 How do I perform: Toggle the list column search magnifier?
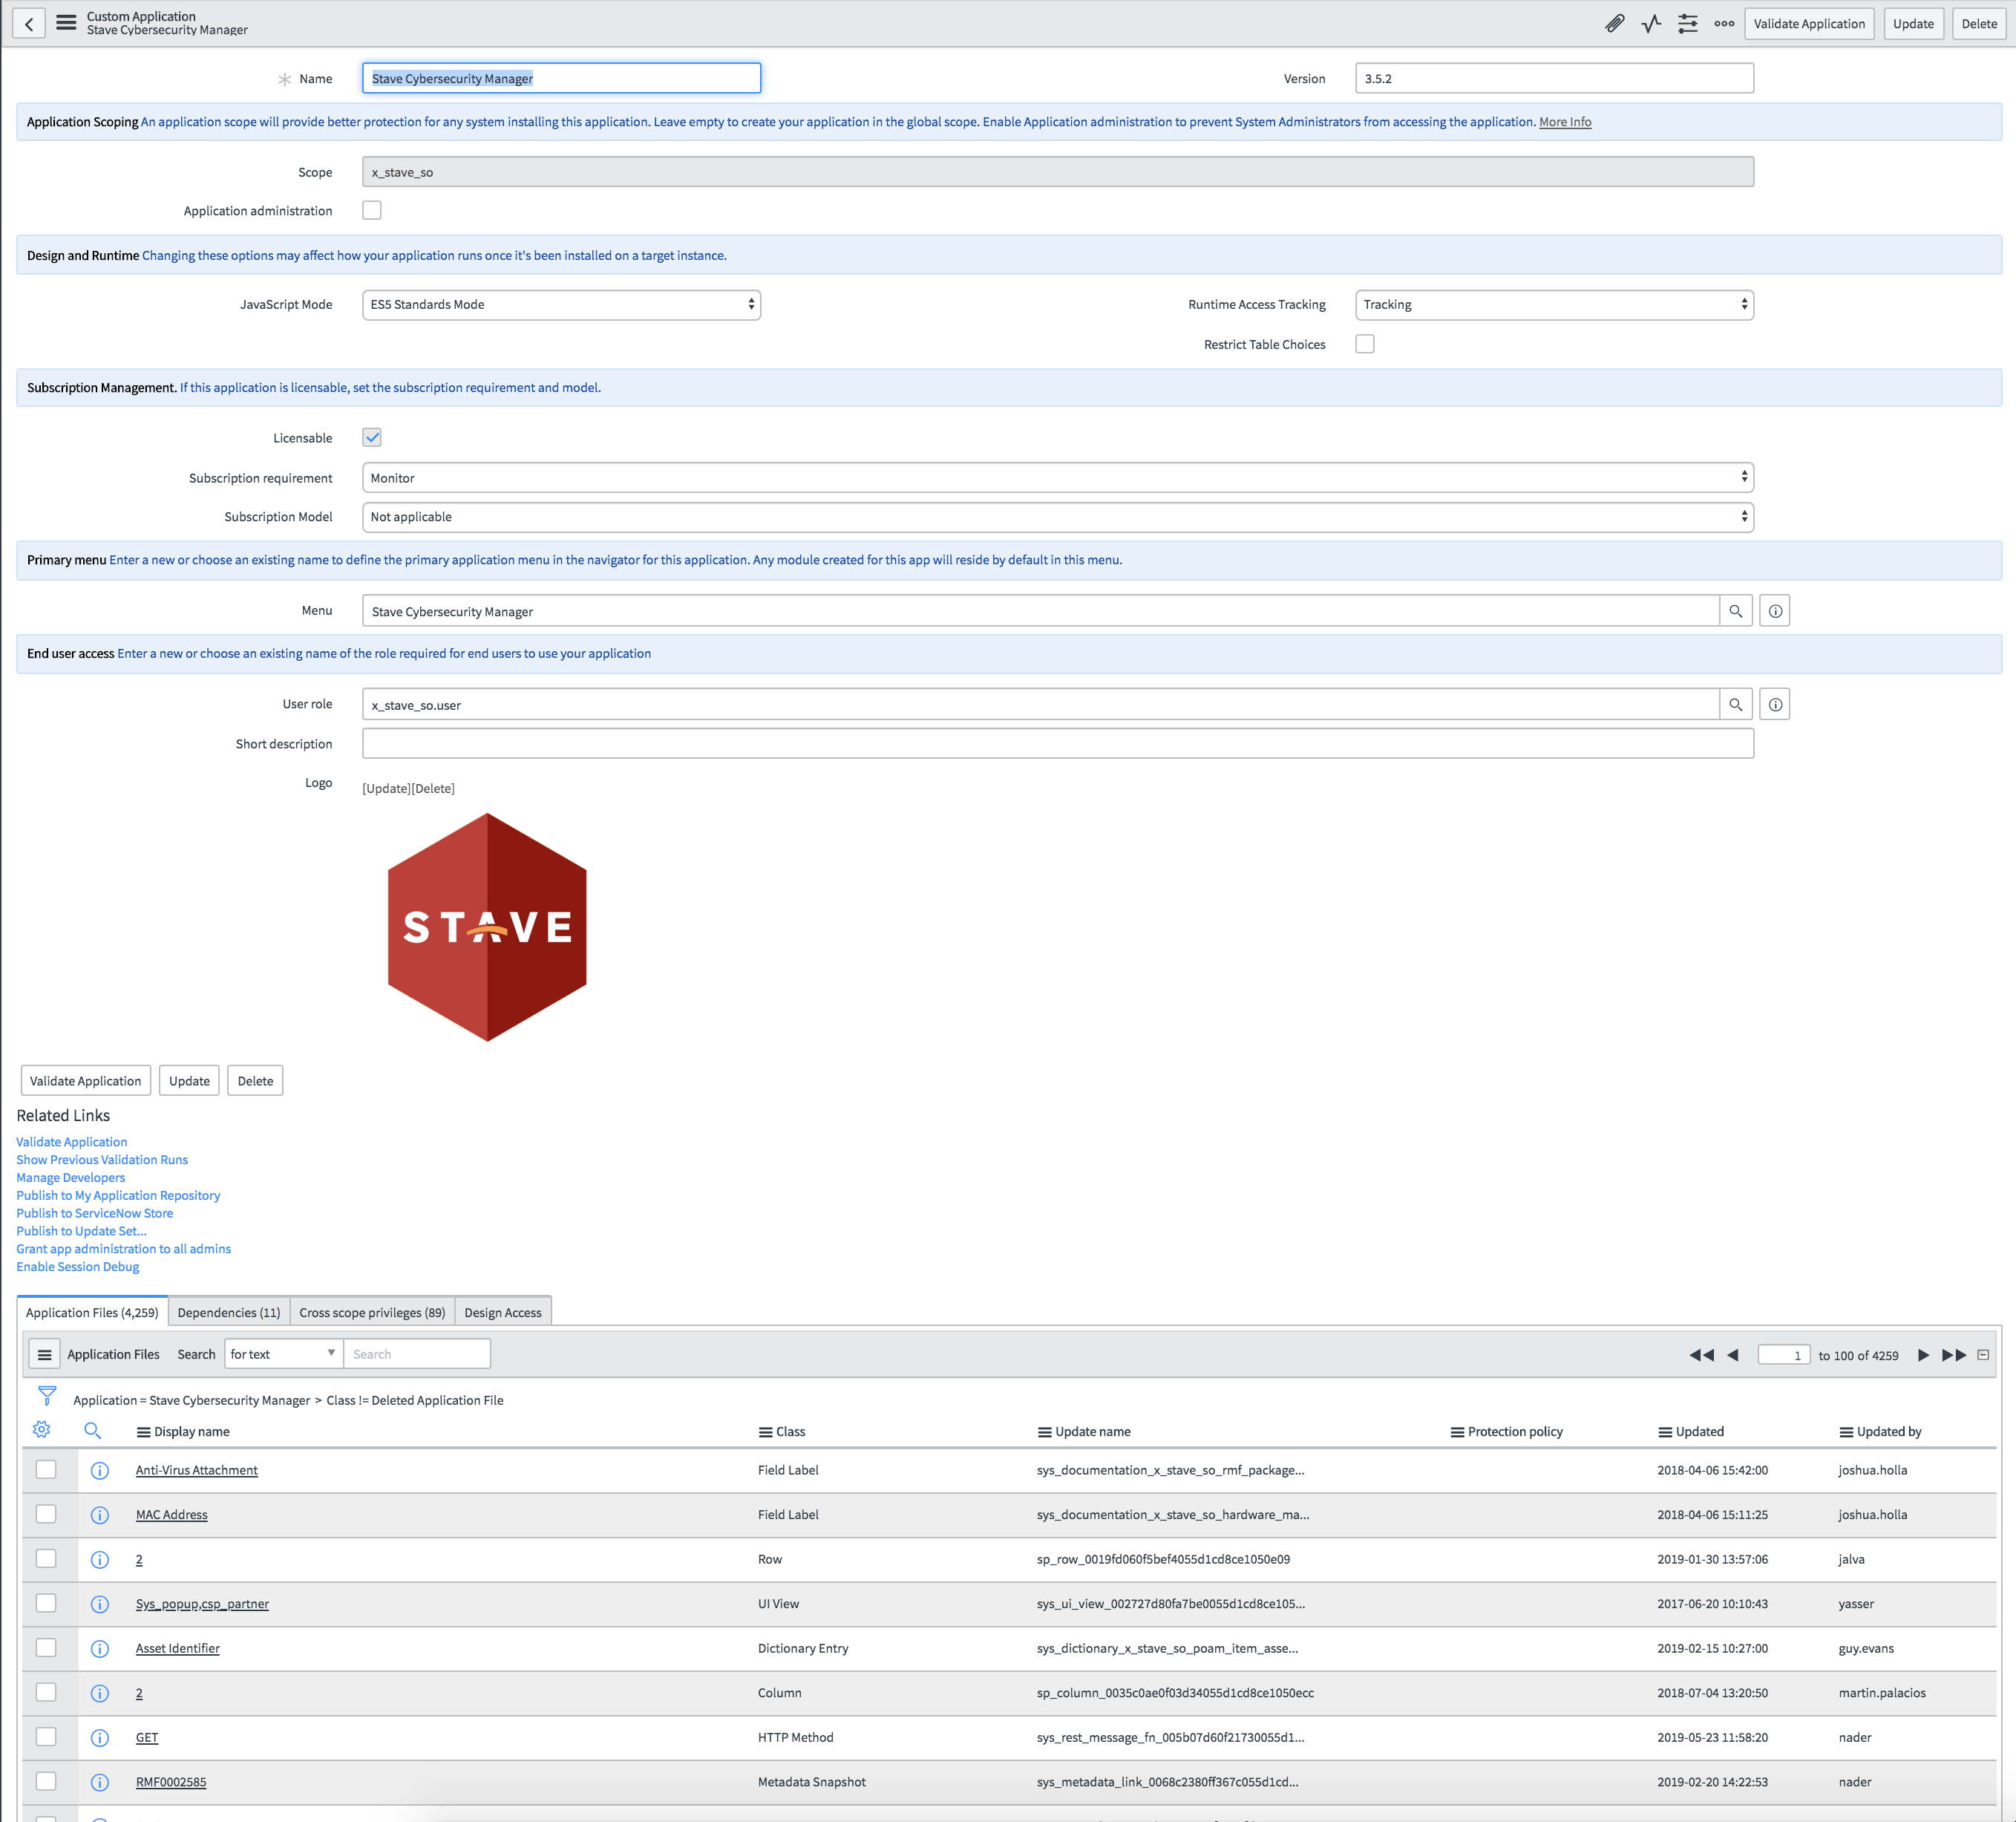tap(92, 1430)
